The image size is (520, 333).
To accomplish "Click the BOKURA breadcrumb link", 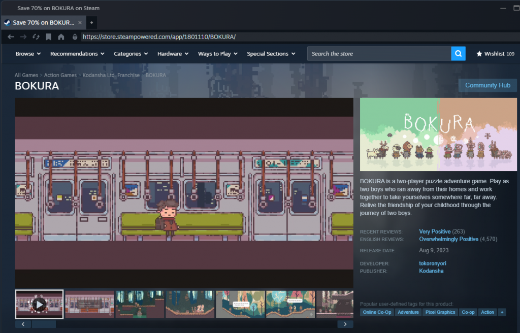I will (x=155, y=75).
